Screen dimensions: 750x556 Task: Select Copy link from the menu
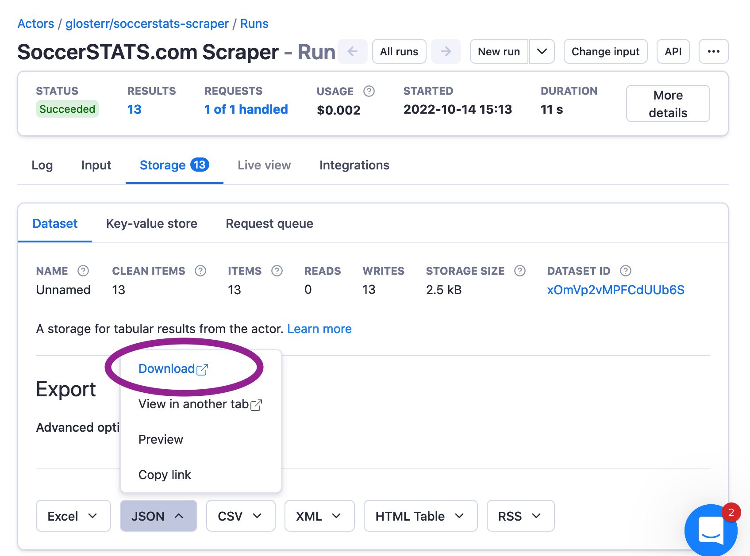click(165, 475)
